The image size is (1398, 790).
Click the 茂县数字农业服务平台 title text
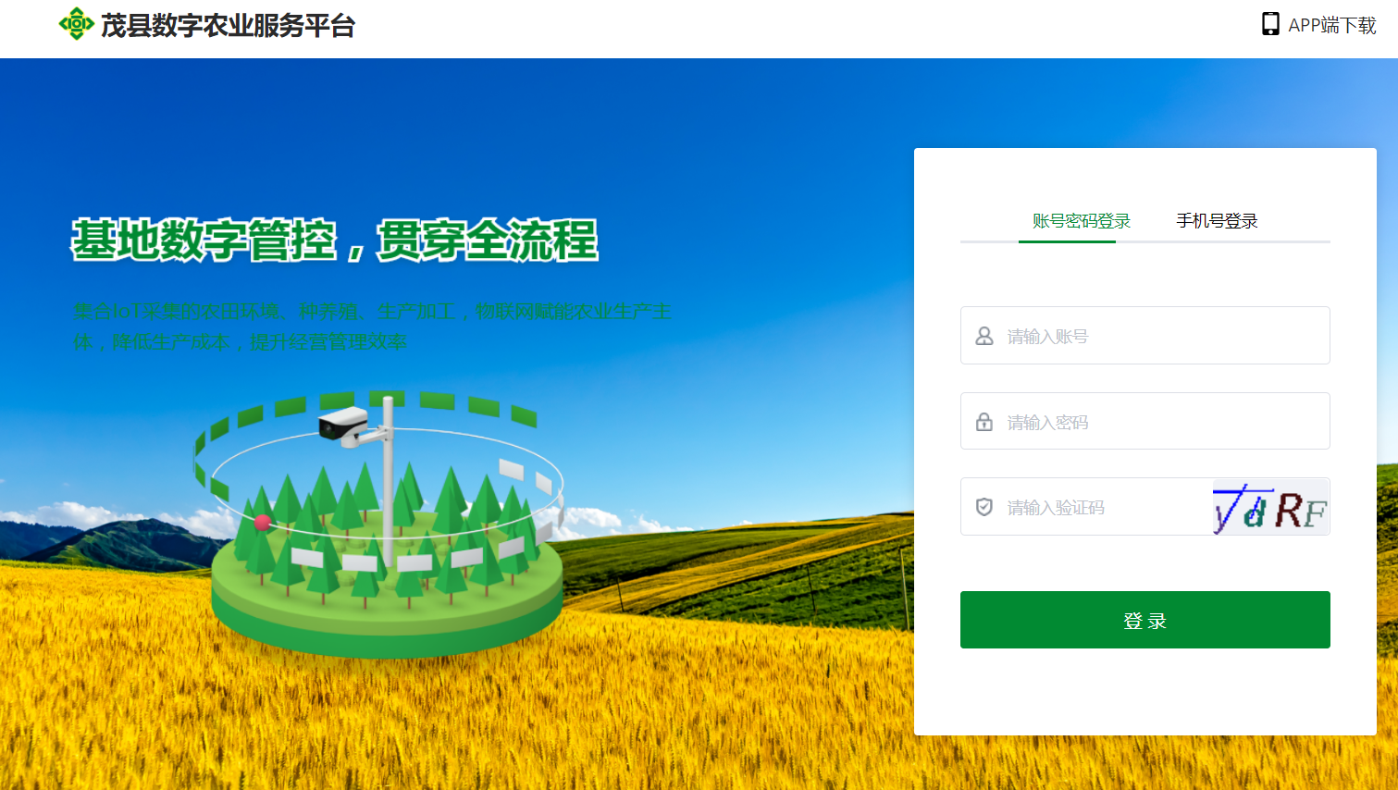[x=228, y=25]
